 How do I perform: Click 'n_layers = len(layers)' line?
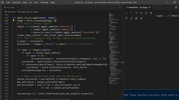[x=30, y=41]
